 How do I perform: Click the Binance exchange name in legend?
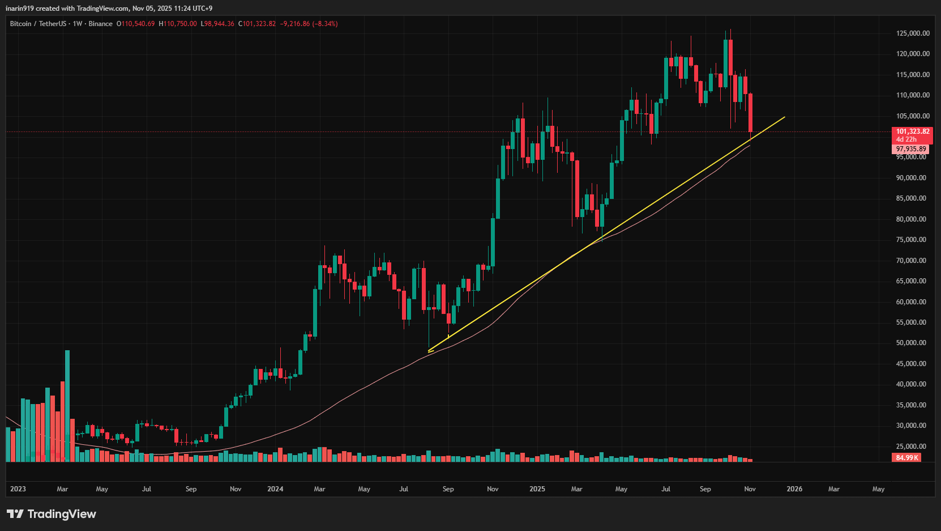pos(100,24)
